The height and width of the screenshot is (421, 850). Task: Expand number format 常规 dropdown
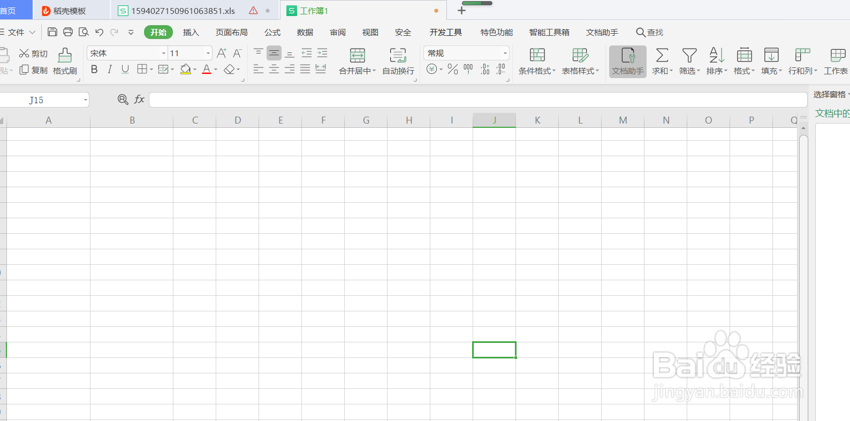(x=505, y=53)
